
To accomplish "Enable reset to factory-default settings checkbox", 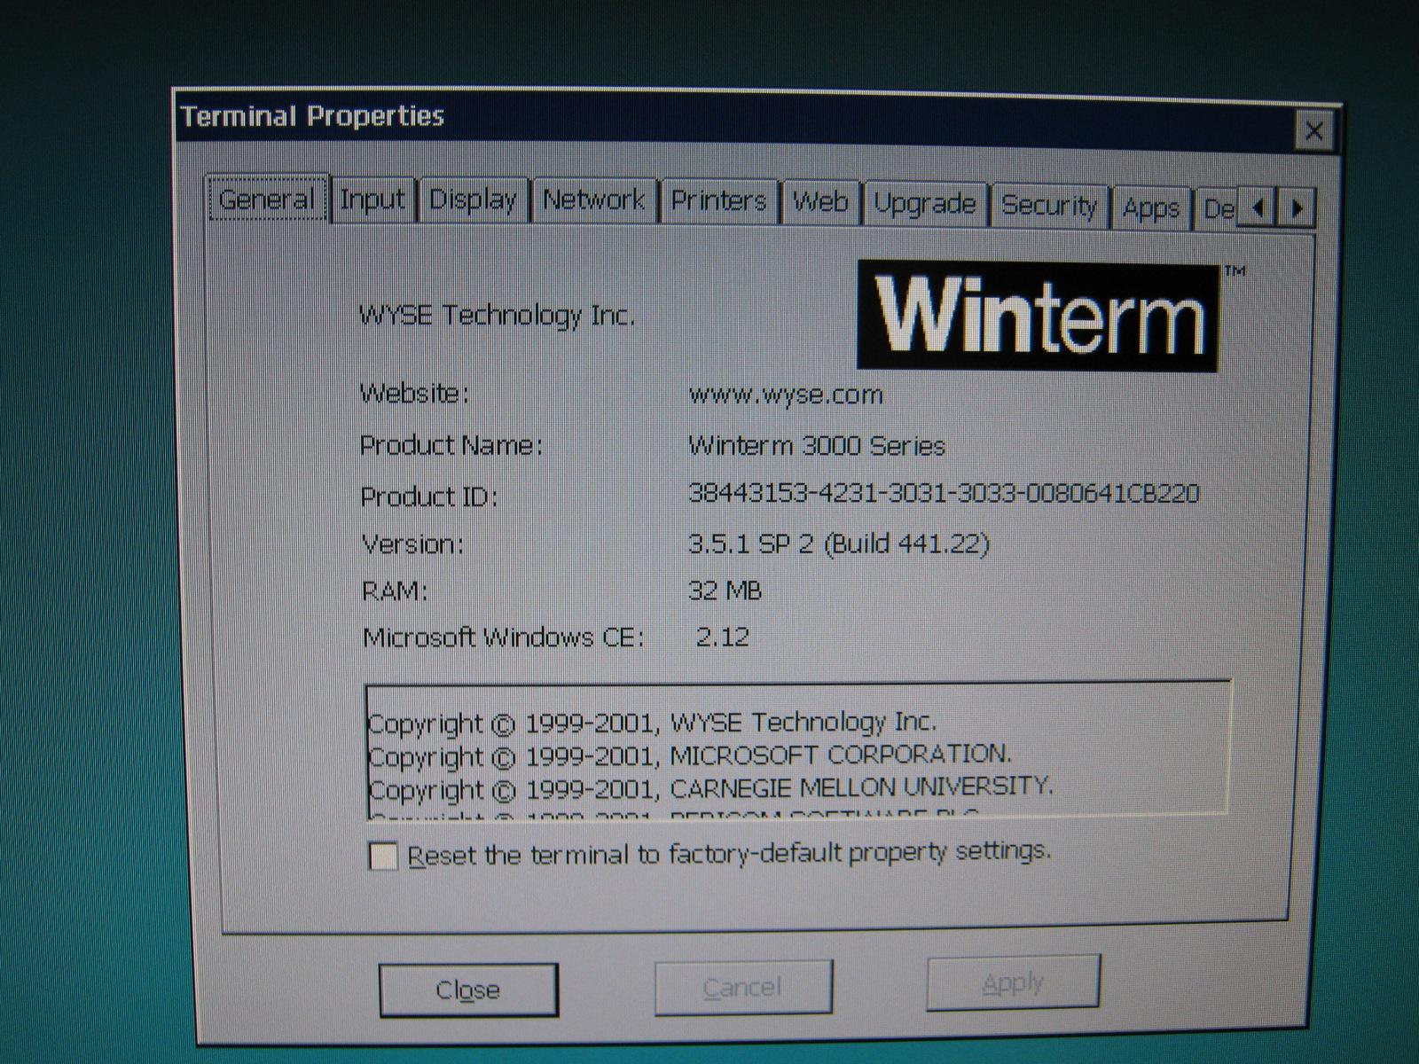I will click(383, 857).
